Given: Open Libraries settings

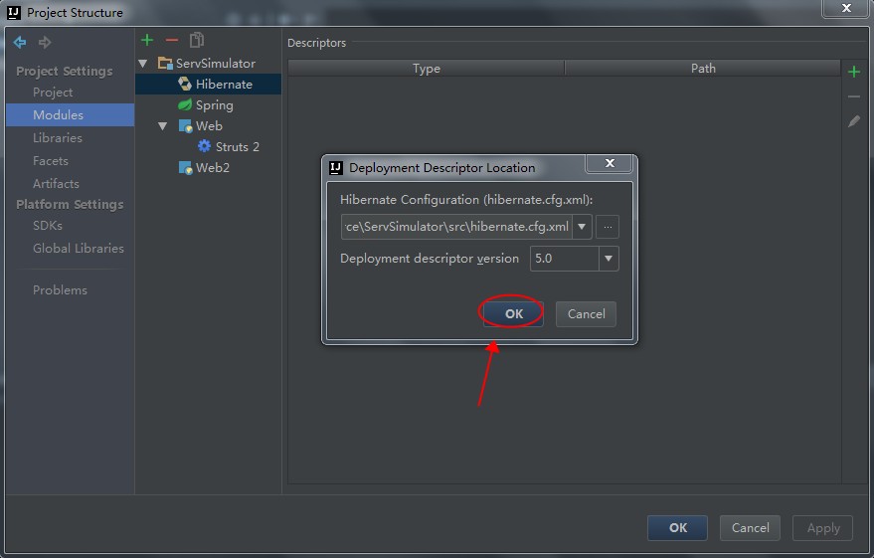Looking at the screenshot, I should [x=58, y=137].
